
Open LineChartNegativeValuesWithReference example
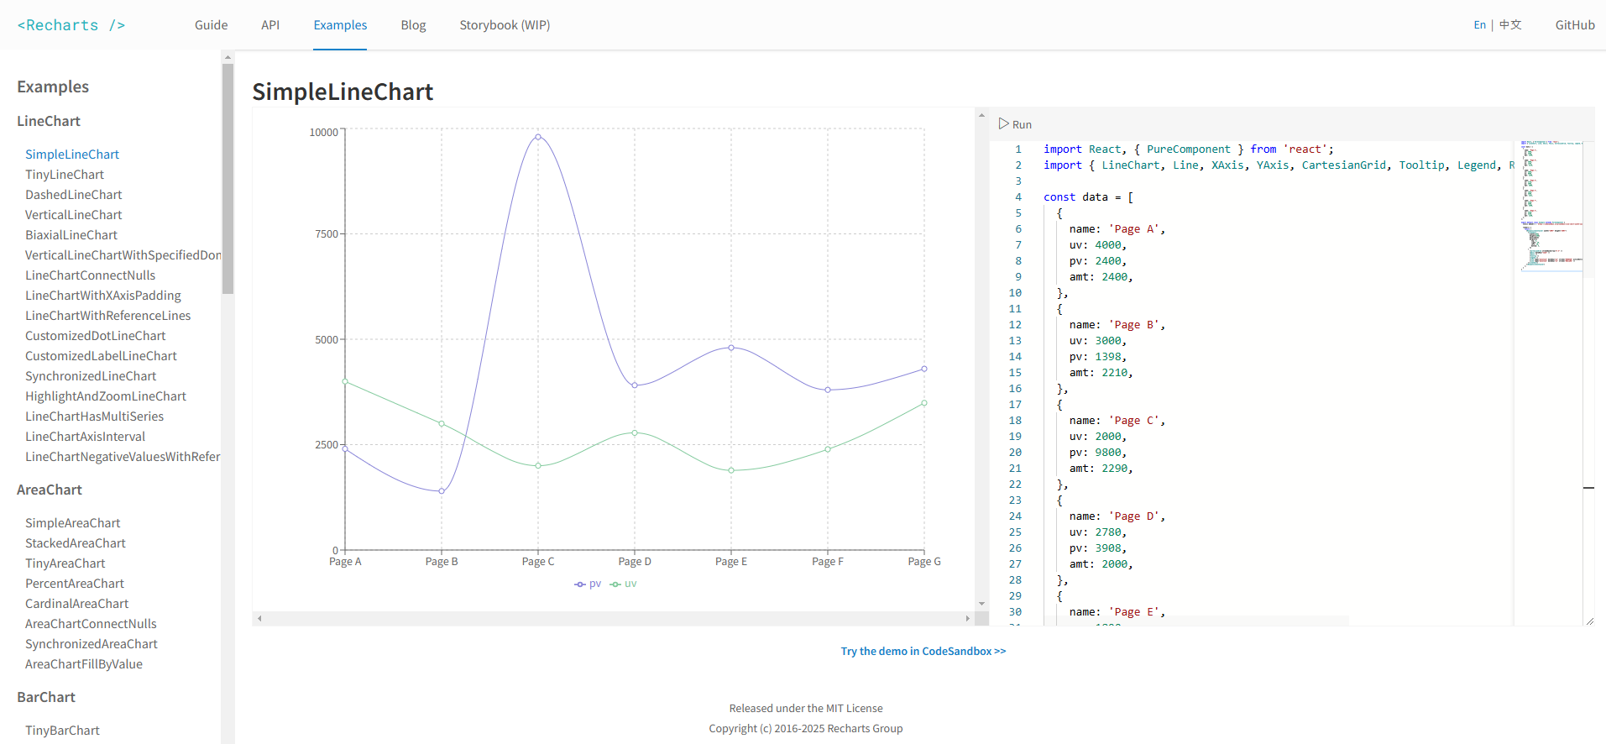[123, 457]
